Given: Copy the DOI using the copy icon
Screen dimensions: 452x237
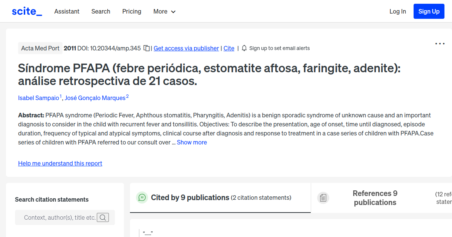Looking at the screenshot, I should click(147, 48).
